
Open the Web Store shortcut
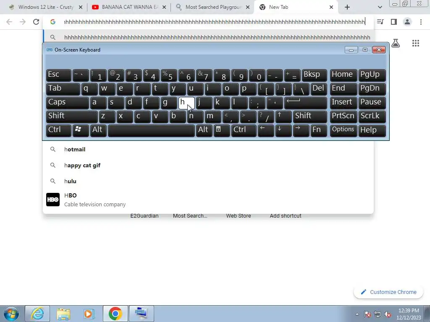[x=239, y=216]
